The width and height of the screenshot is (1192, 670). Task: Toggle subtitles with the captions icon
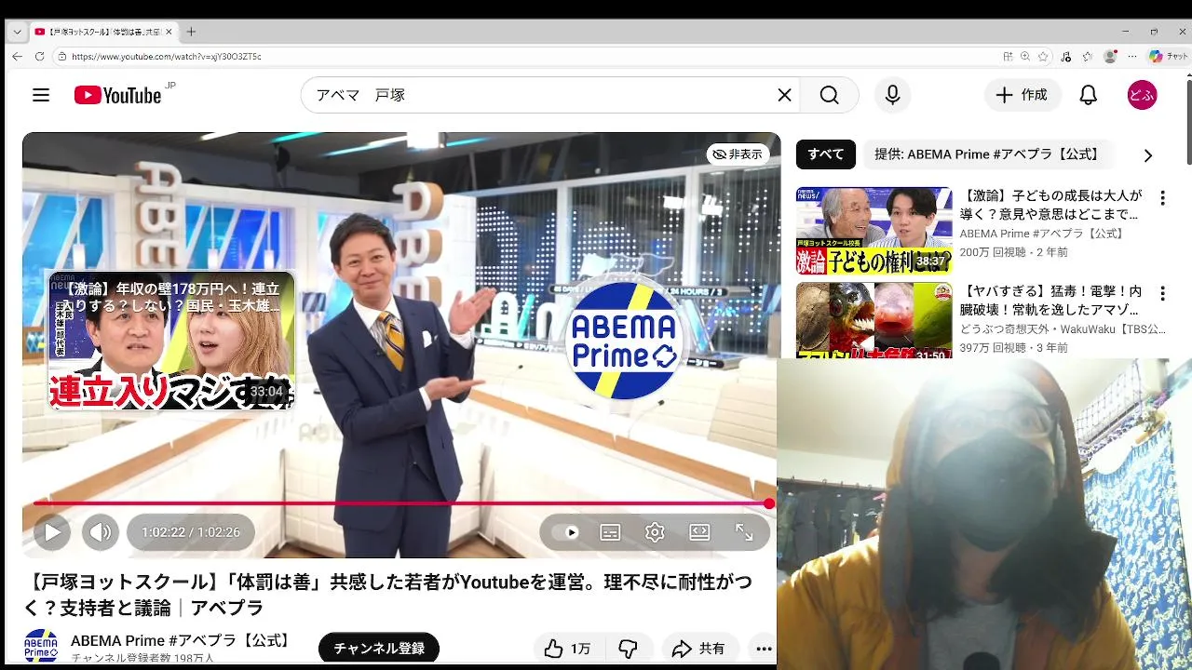point(610,532)
